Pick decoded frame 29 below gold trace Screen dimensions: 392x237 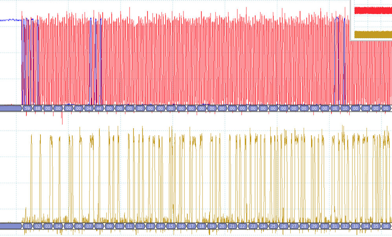click(314, 226)
